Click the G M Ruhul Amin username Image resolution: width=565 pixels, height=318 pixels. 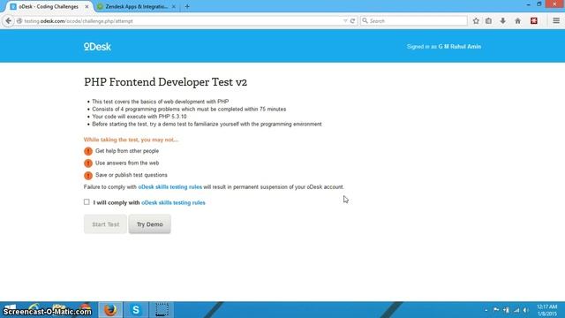pos(459,47)
